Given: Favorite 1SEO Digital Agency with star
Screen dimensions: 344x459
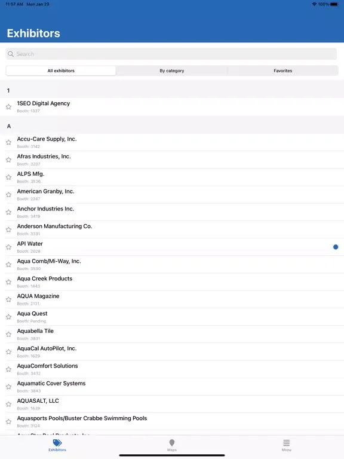Looking at the screenshot, I should pyautogui.click(x=8, y=107).
